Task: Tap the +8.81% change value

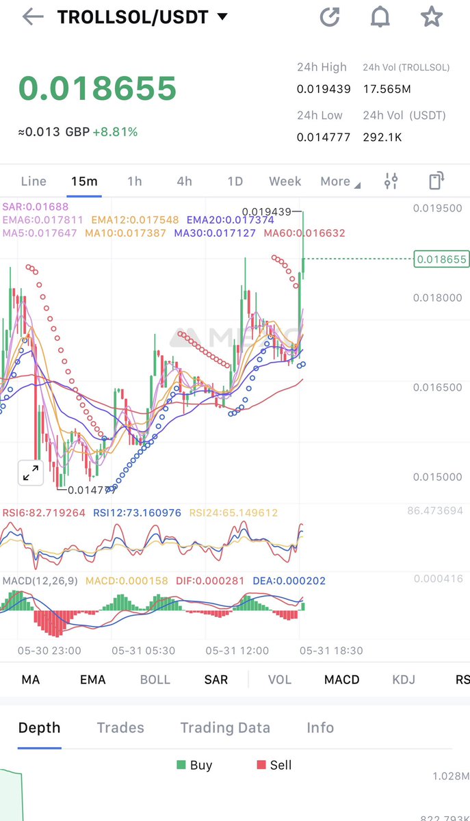Action: pyautogui.click(x=115, y=131)
